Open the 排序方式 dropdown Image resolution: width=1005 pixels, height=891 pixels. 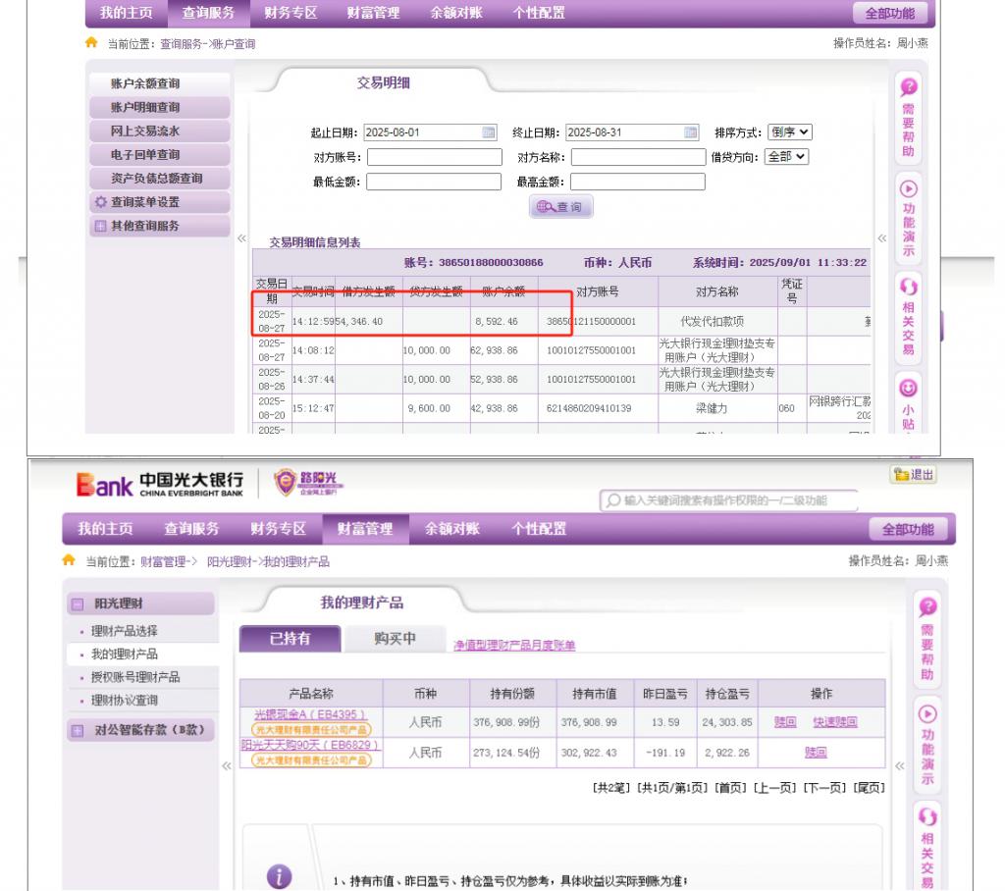791,133
